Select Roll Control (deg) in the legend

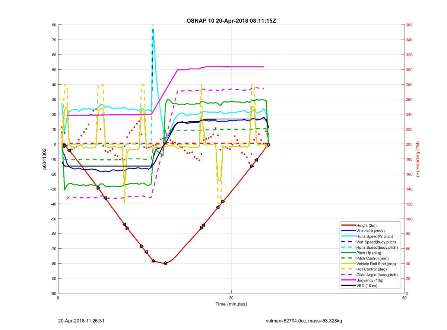372,269
